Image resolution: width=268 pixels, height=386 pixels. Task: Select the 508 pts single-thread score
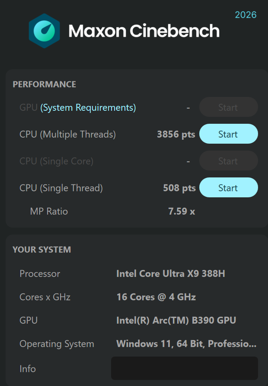(179, 188)
